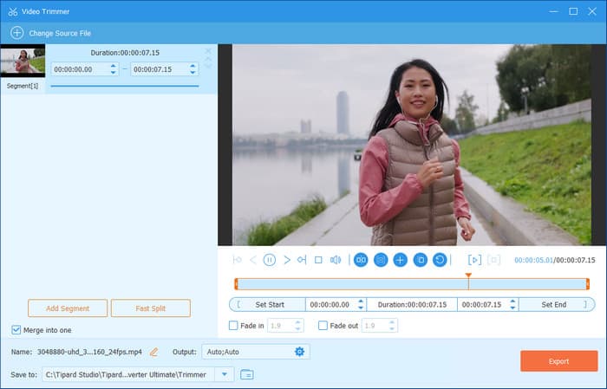Image resolution: width=607 pixels, height=389 pixels.
Task: Adjust Set Start time stepper below timeline
Action: click(x=361, y=304)
